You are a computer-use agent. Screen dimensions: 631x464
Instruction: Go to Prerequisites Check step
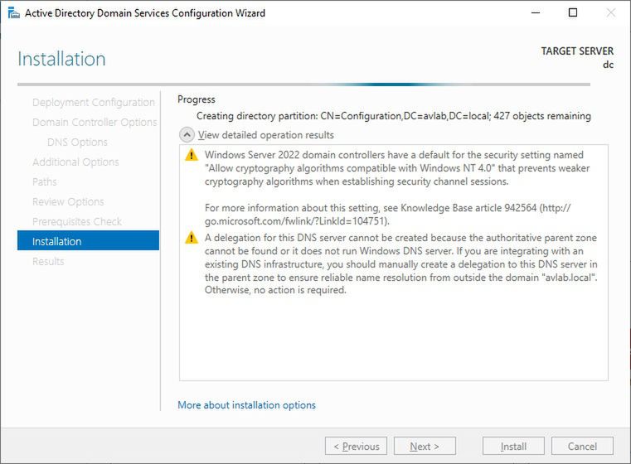[76, 222]
